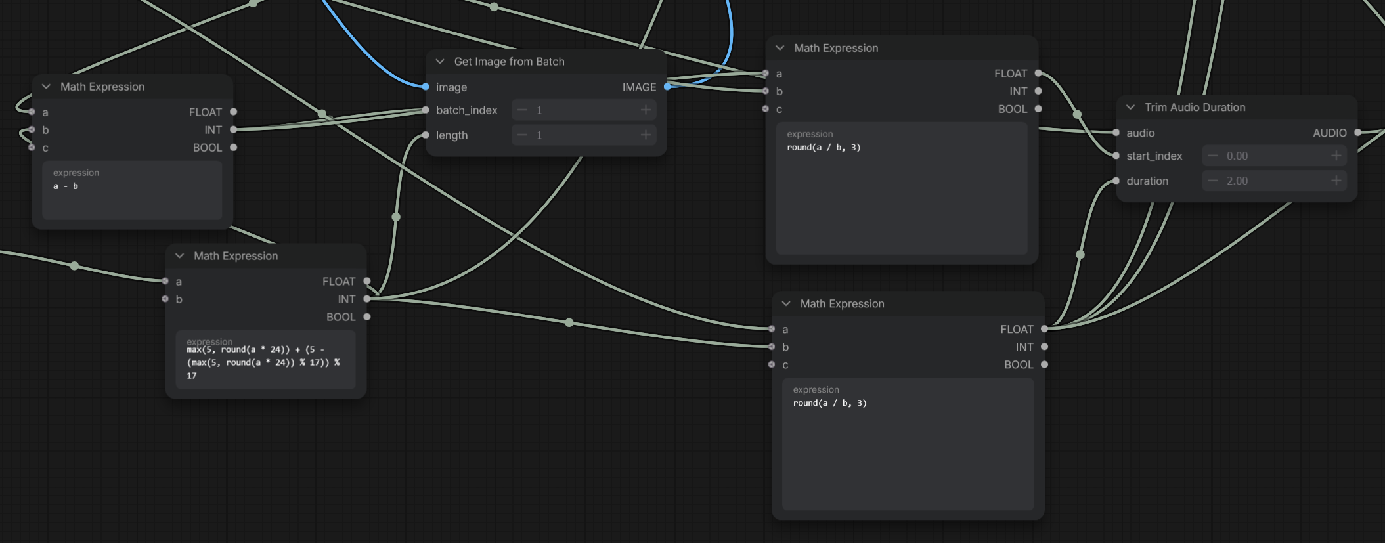Increase length value with the plus button
Viewport: 1385px width, 543px height.
[x=646, y=135]
